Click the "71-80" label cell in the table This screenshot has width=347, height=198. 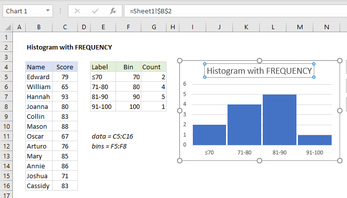[103, 87]
